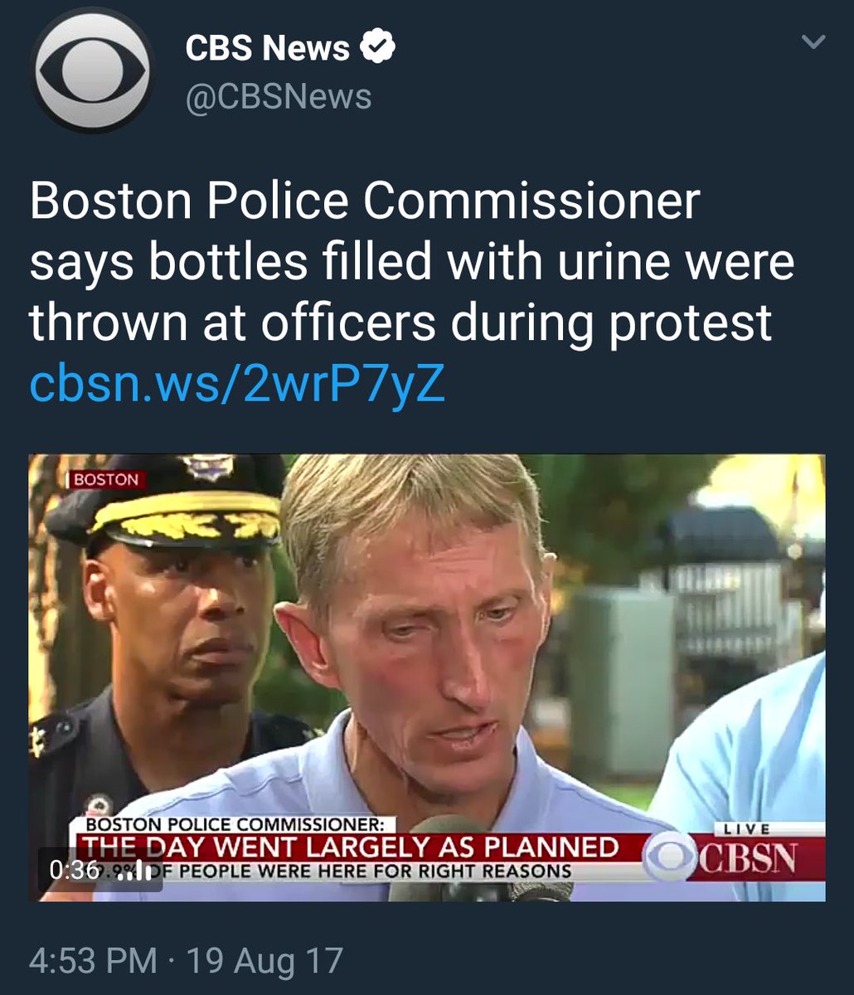
Task: Tap the blue verified checkmark badge
Action: [378, 48]
